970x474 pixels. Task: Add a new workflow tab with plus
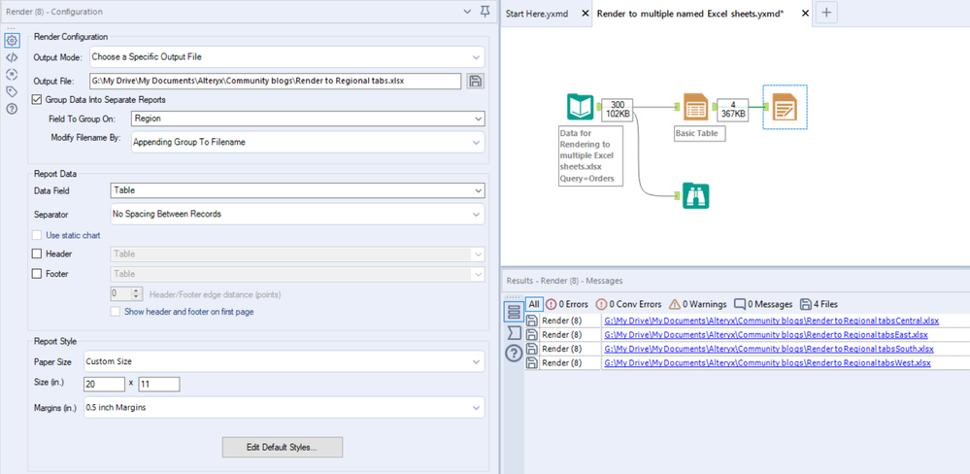pyautogui.click(x=826, y=13)
